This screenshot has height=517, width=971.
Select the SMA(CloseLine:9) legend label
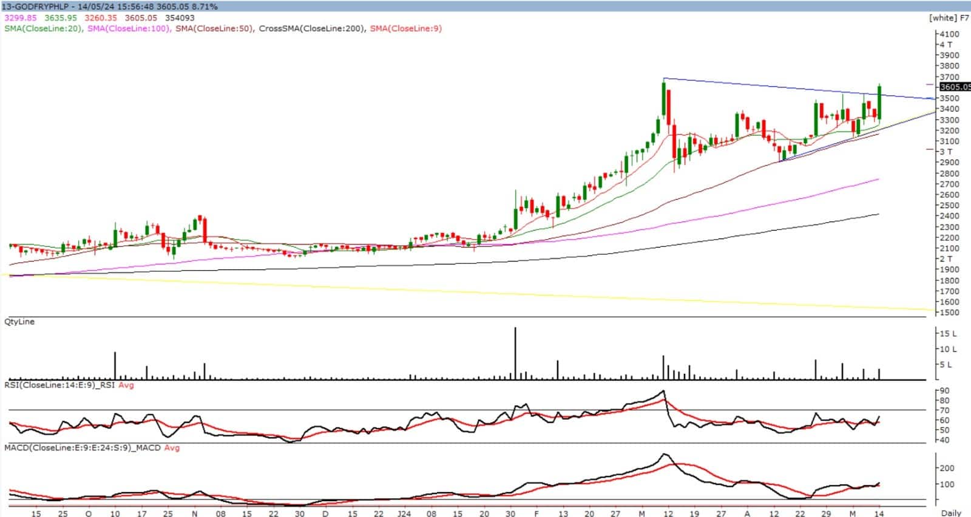coord(406,29)
